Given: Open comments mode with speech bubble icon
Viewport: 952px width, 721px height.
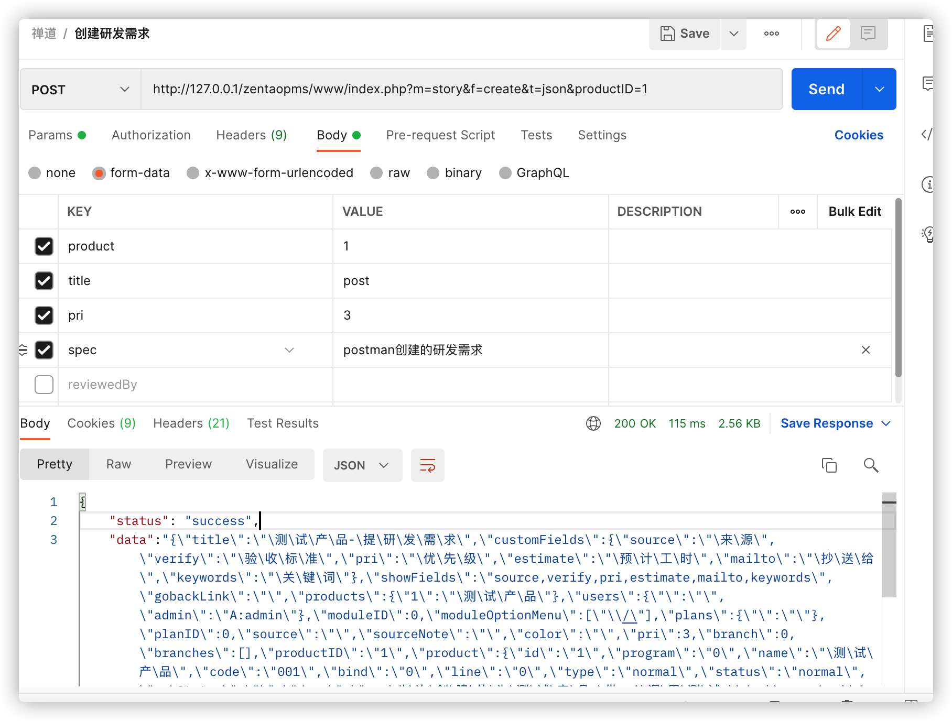Looking at the screenshot, I should pyautogui.click(x=868, y=34).
